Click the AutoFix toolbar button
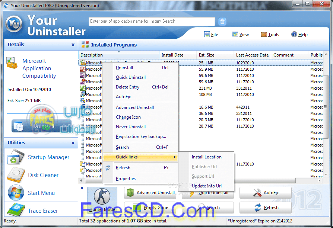Image resolution: width=333 pixels, height=228 pixels. 266,193
